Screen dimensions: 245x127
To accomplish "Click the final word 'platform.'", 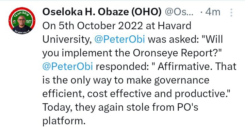I will point(64,121).
